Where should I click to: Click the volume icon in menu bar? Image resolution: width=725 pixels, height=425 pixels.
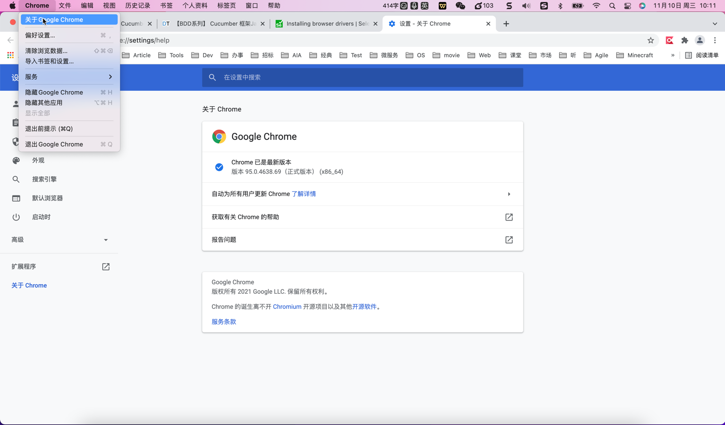click(526, 6)
